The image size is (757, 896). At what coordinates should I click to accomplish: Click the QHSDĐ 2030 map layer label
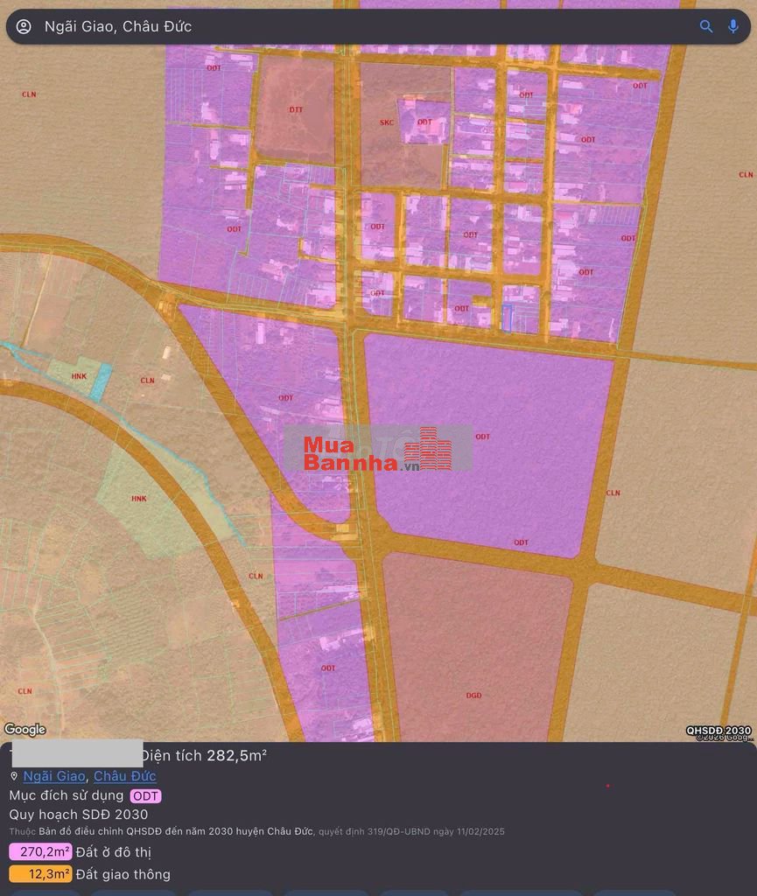pyautogui.click(x=718, y=731)
